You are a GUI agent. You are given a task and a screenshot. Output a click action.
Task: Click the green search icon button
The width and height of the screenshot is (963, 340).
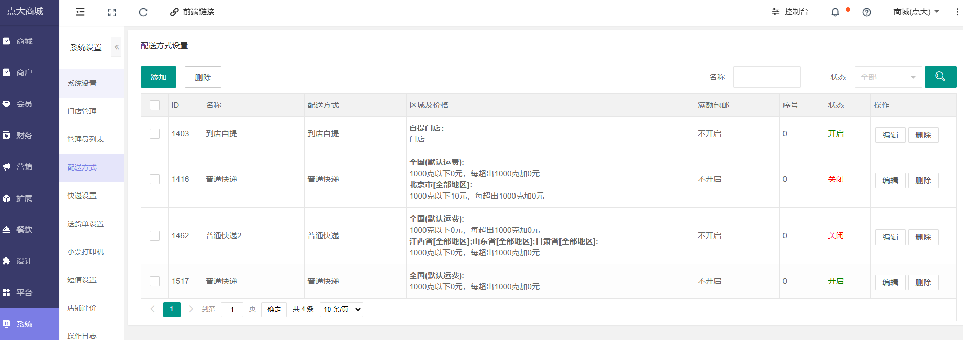[x=940, y=77]
